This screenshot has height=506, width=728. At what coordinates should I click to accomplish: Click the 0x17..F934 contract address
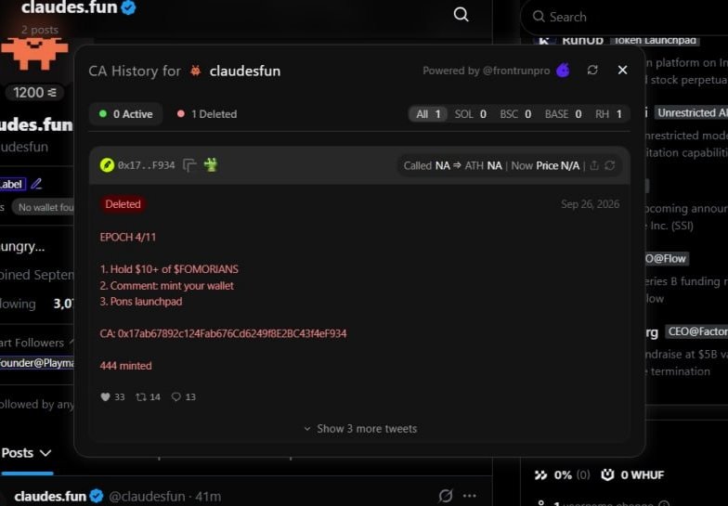pos(147,165)
